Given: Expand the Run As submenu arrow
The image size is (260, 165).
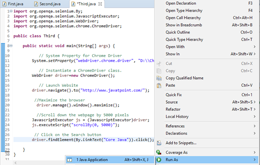Looking at the screenshot, I should (x=254, y=160).
